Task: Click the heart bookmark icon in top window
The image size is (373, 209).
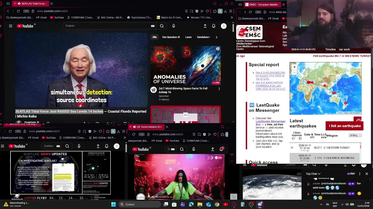Action: coord(207,11)
